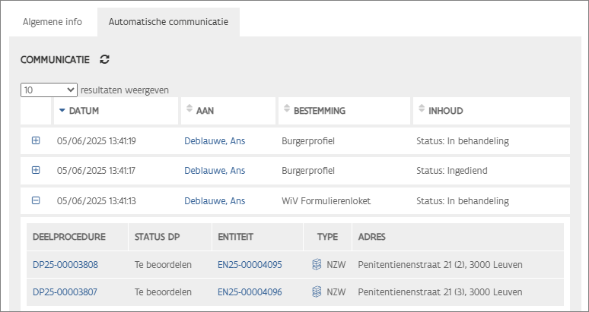Select the Automatische communicatie tab
This screenshot has height=312, width=589.
(x=168, y=22)
